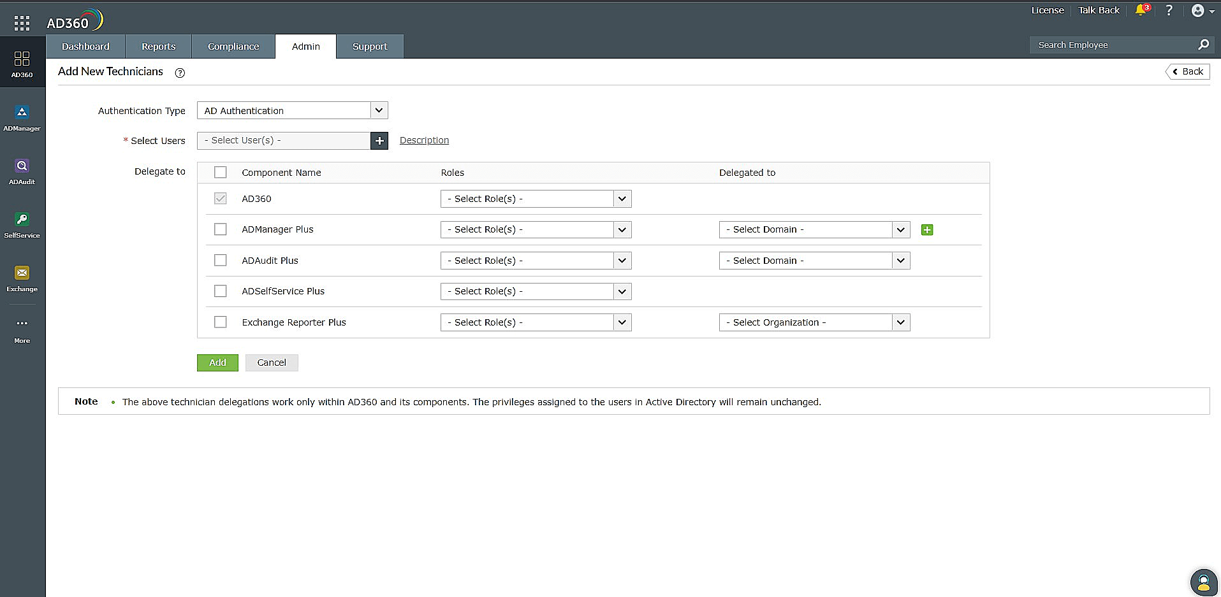Screen dimensions: 1221x597
Task: Click the Roles column header
Action: click(453, 173)
